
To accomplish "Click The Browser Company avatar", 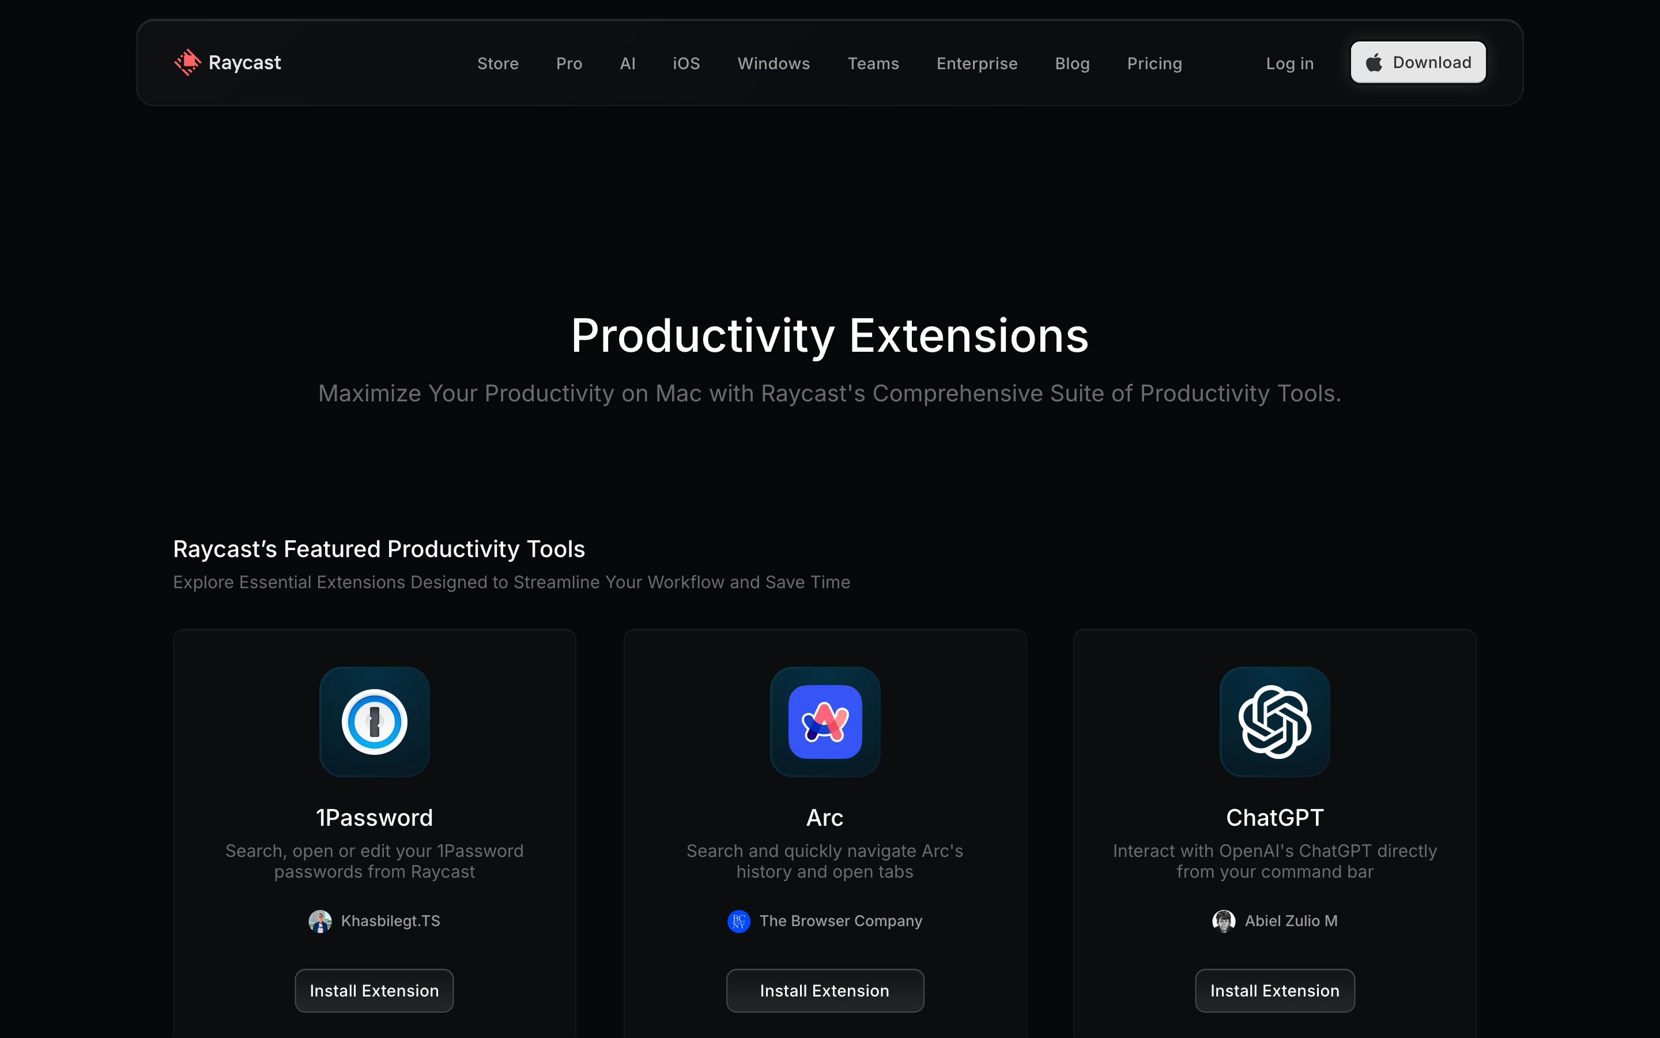I will click(x=739, y=922).
